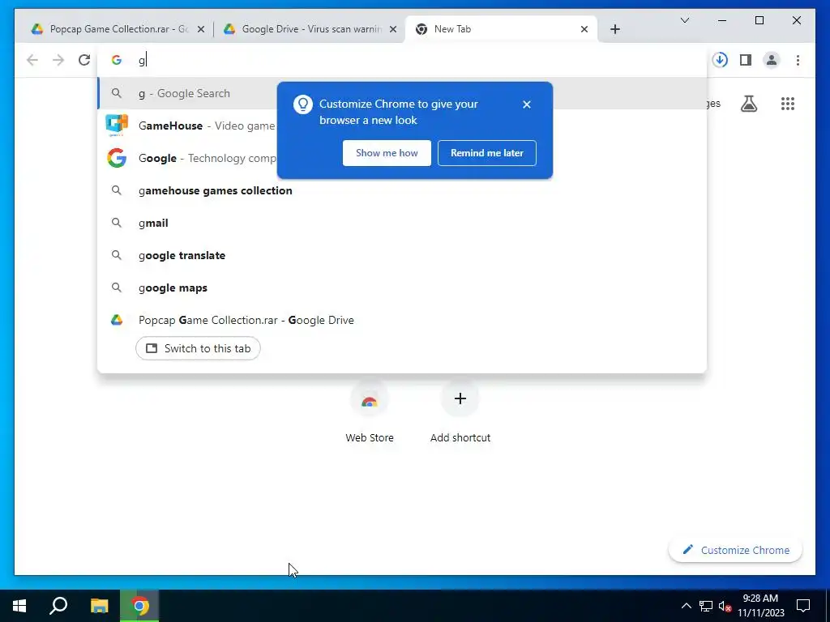
Task: Select Popcap Game Collection.rar Google Drive suggestion
Action: pyautogui.click(x=402, y=320)
